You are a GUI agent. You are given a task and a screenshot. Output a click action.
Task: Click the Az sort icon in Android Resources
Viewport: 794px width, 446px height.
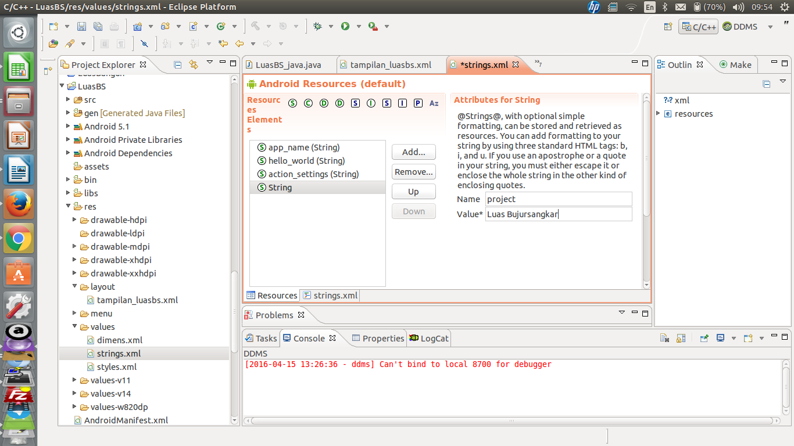pos(434,103)
